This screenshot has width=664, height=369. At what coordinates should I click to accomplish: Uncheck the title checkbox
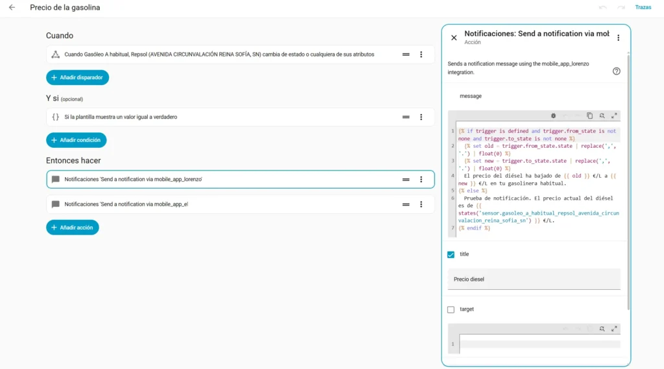(x=451, y=255)
